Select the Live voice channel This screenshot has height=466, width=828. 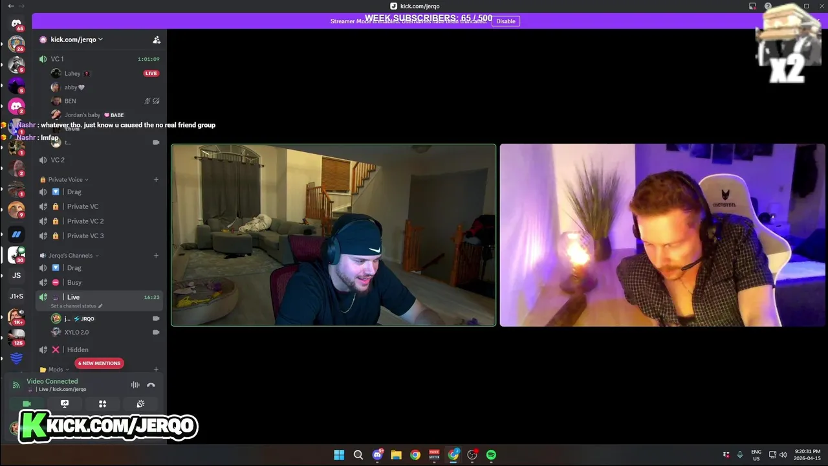pyautogui.click(x=100, y=297)
